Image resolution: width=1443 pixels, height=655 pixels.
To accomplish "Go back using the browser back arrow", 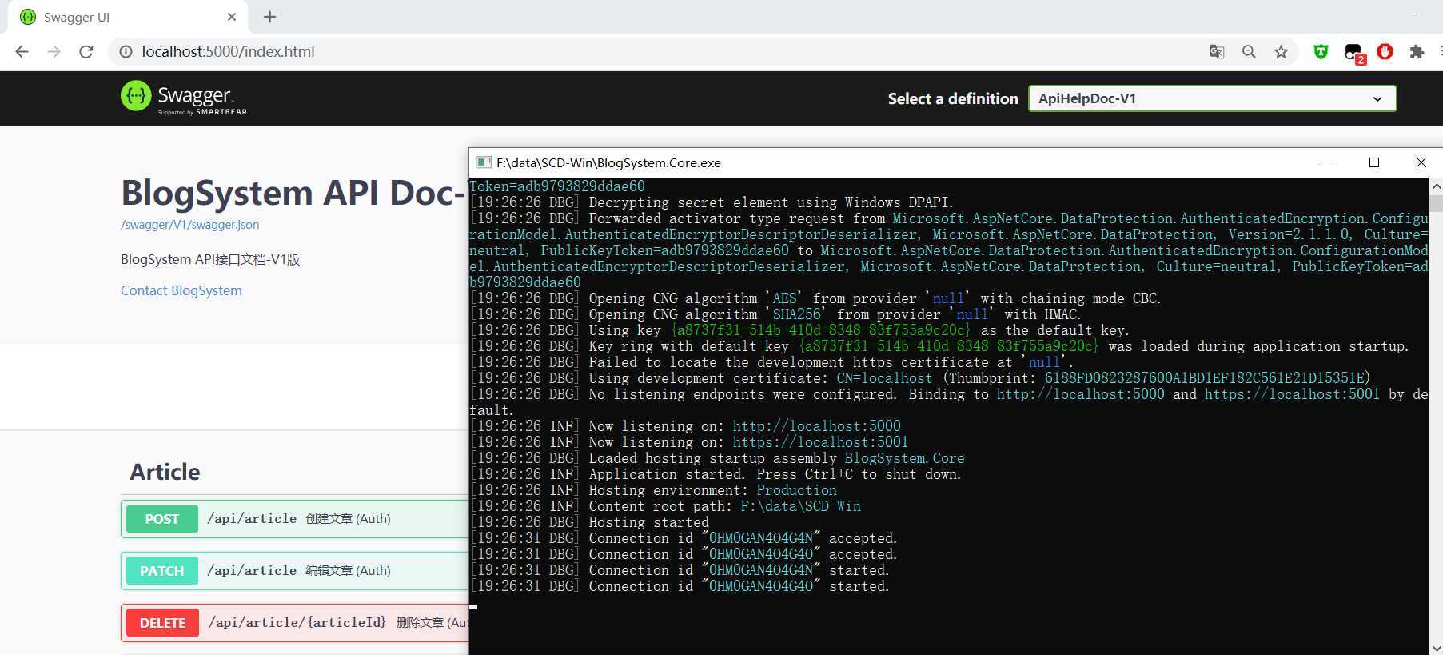I will coord(22,51).
